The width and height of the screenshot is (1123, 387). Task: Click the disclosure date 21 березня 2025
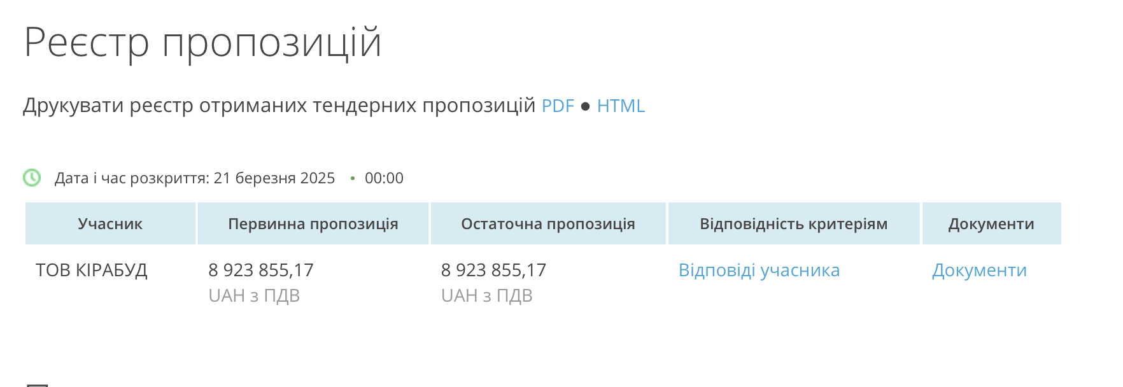tap(274, 178)
